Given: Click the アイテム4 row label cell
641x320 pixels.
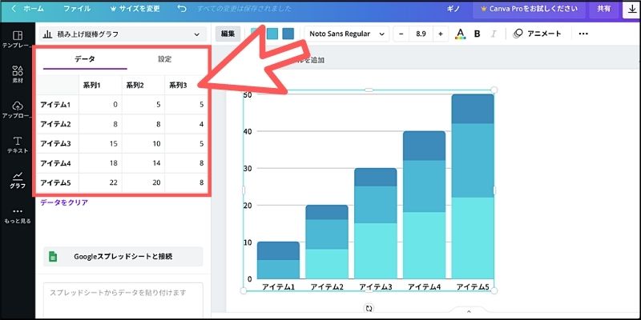Looking at the screenshot, I should [x=57, y=164].
